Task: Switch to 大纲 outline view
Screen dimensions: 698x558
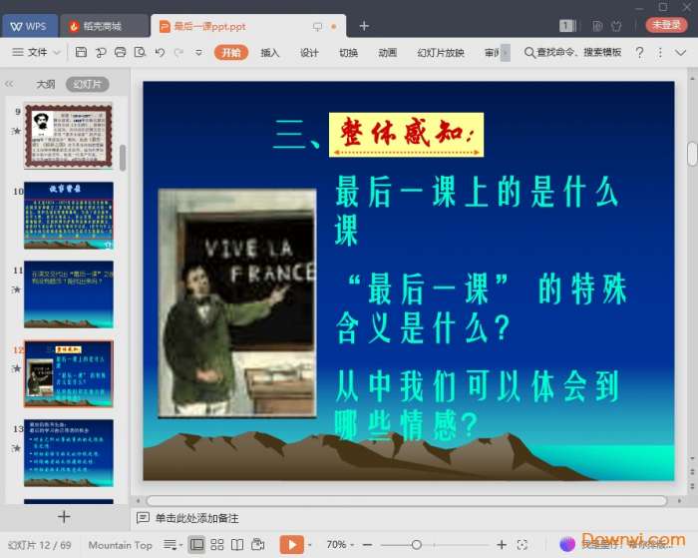Action: pos(46,85)
